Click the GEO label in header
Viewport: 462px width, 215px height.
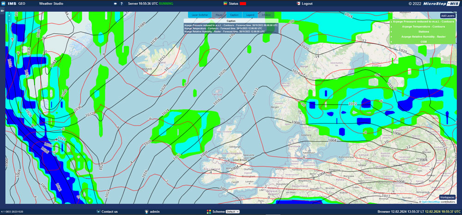point(22,4)
